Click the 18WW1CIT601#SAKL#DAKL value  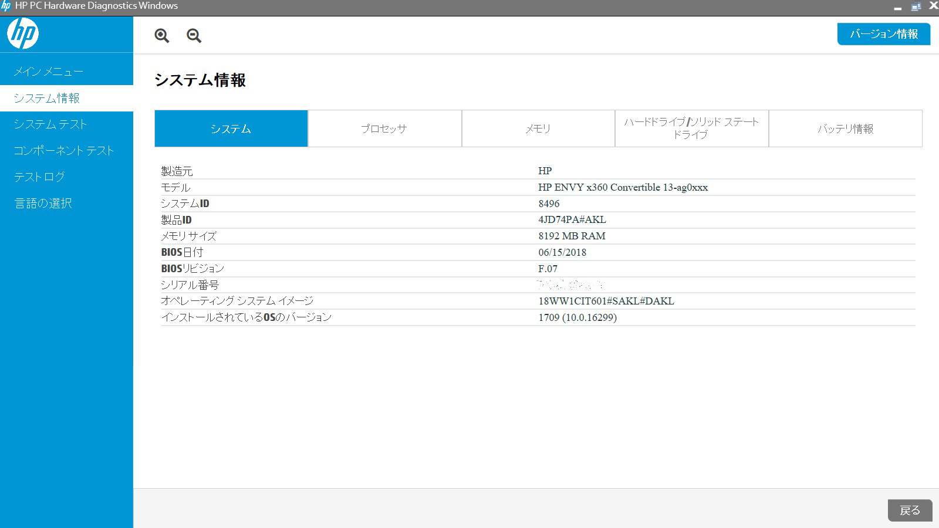coord(606,301)
